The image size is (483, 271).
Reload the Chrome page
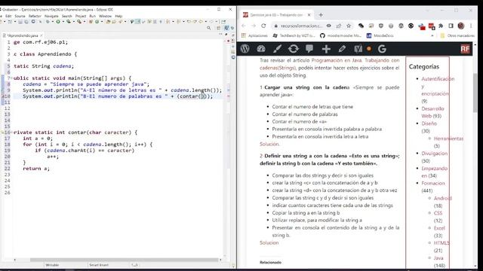[x=263, y=26]
